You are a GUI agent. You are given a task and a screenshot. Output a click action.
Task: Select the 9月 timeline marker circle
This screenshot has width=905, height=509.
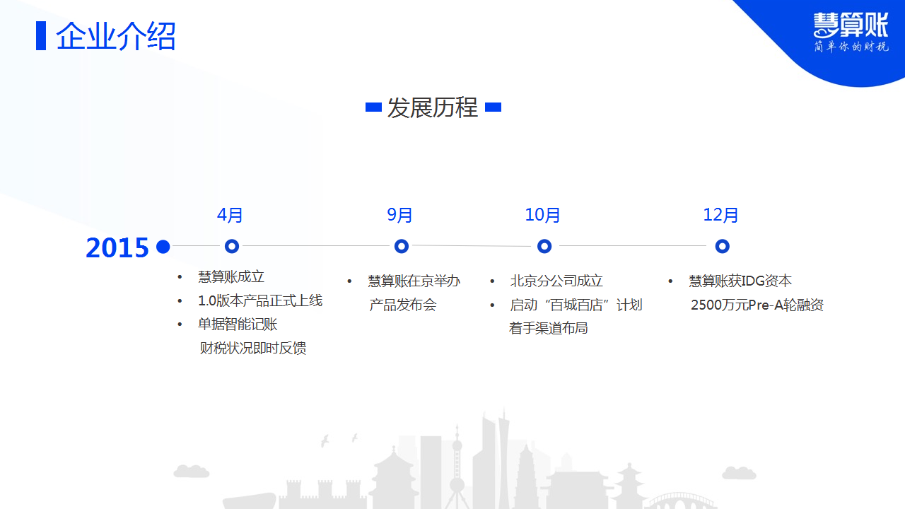(402, 246)
